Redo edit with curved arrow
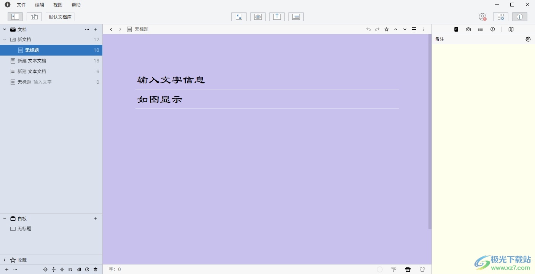This screenshot has height=274, width=535. [377, 29]
